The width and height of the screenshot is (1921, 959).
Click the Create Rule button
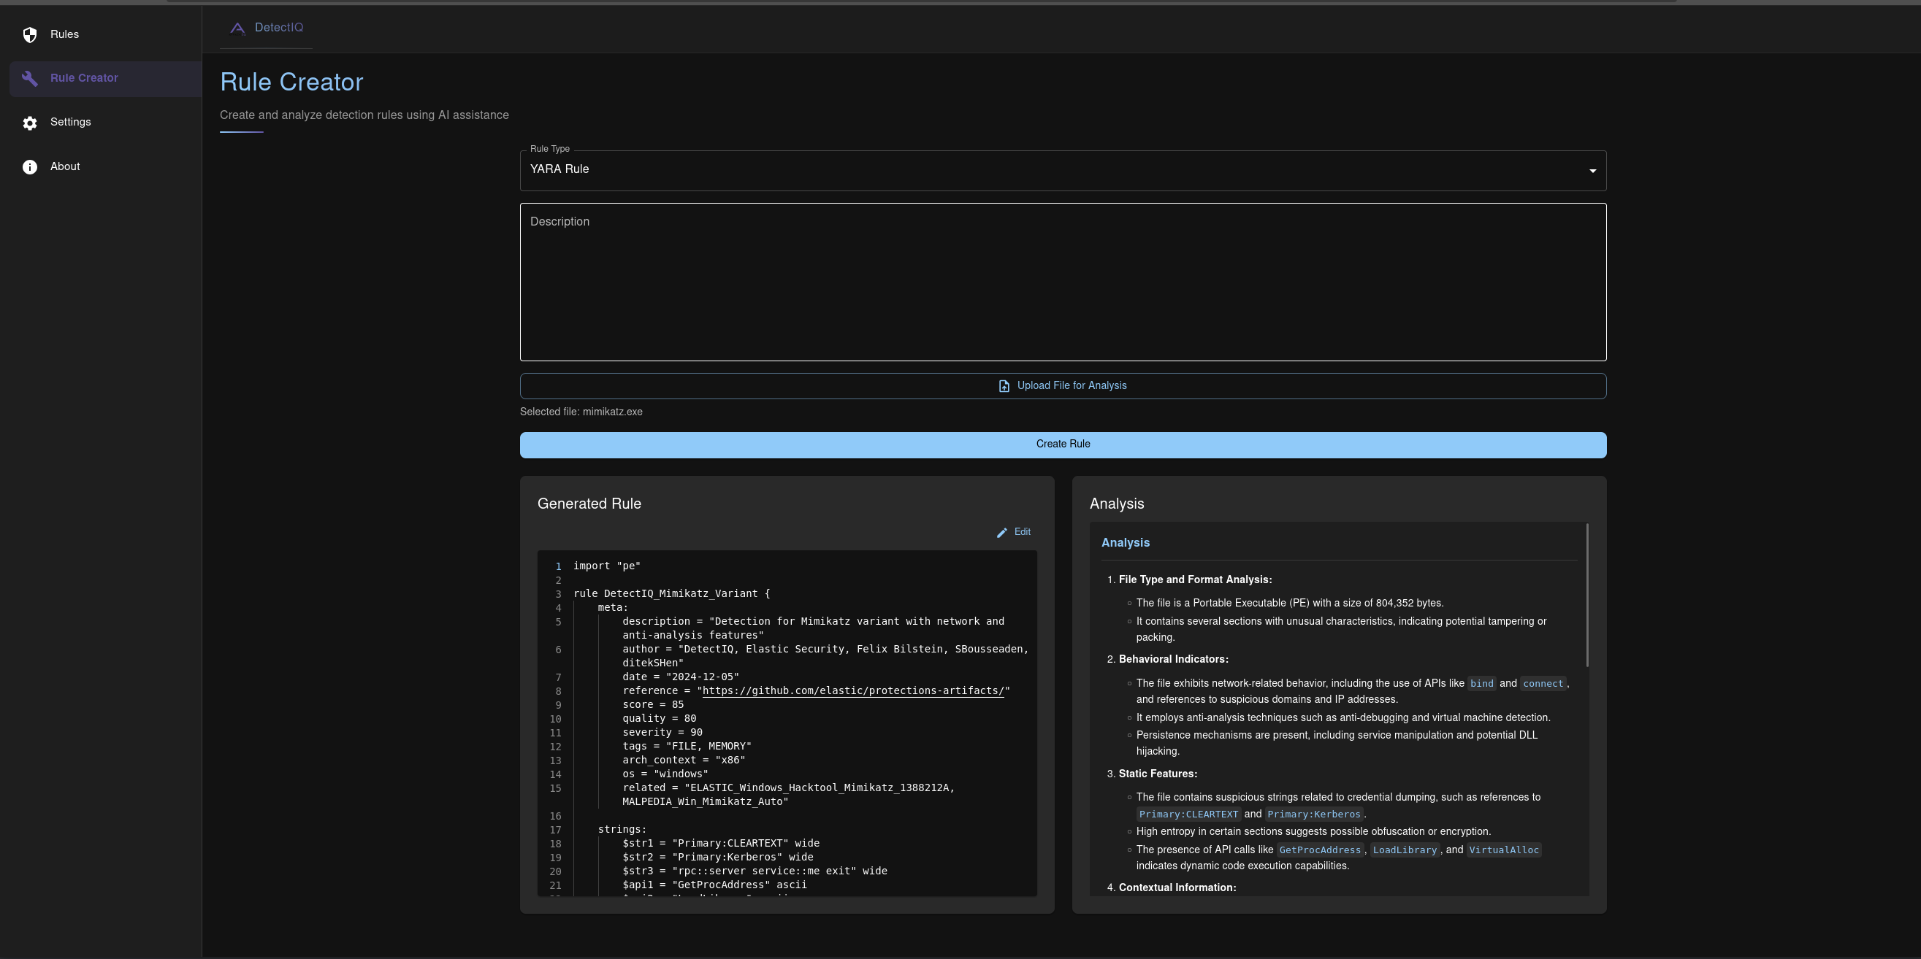[x=1063, y=444]
